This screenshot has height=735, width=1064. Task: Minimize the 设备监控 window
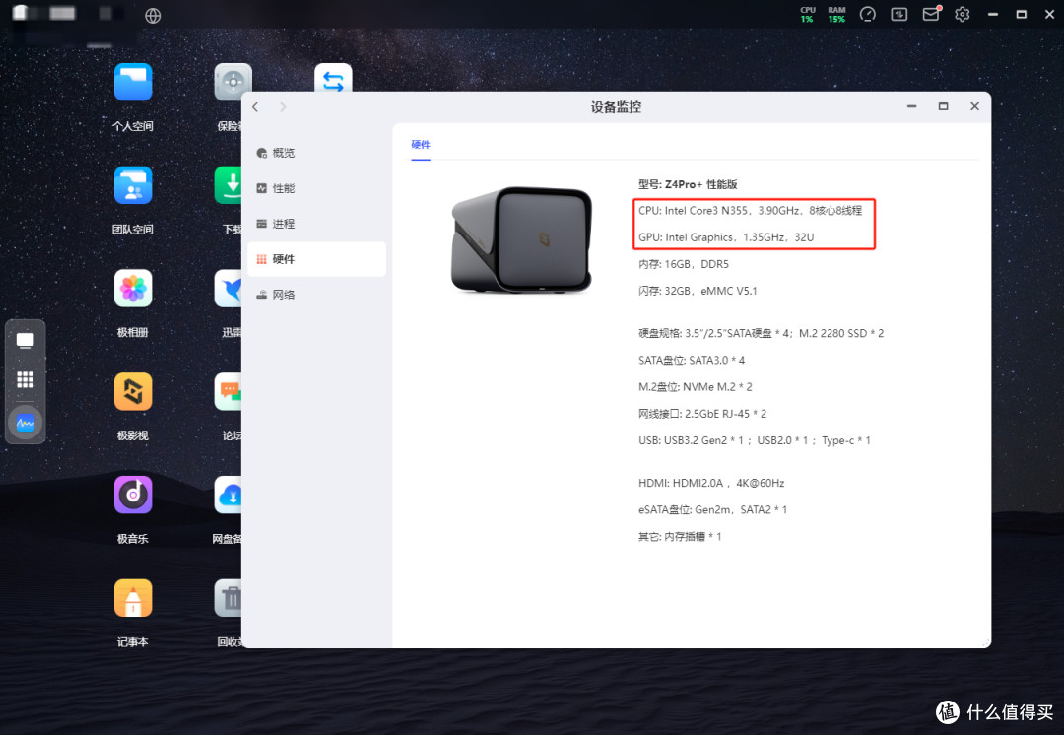click(912, 106)
